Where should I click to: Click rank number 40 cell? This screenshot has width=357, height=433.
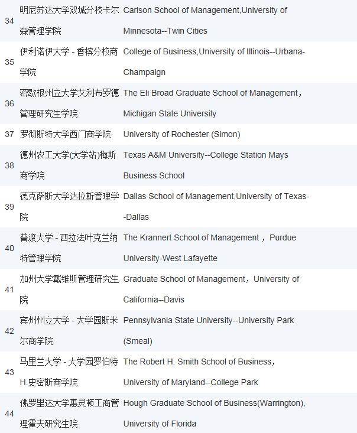(x=9, y=248)
